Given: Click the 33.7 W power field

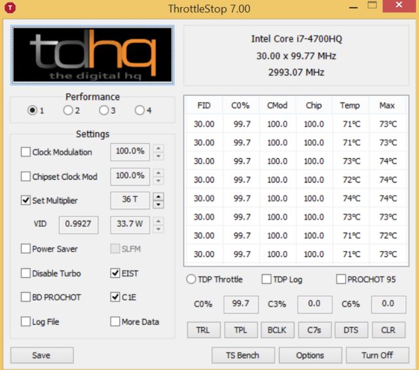Looking at the screenshot, I should [x=130, y=225].
